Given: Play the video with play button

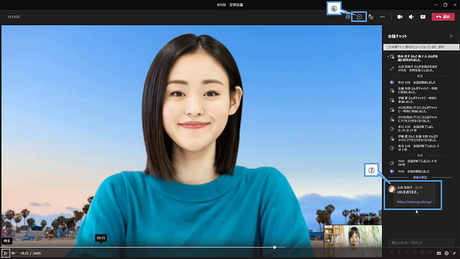Looking at the screenshot, I should coord(6,253).
